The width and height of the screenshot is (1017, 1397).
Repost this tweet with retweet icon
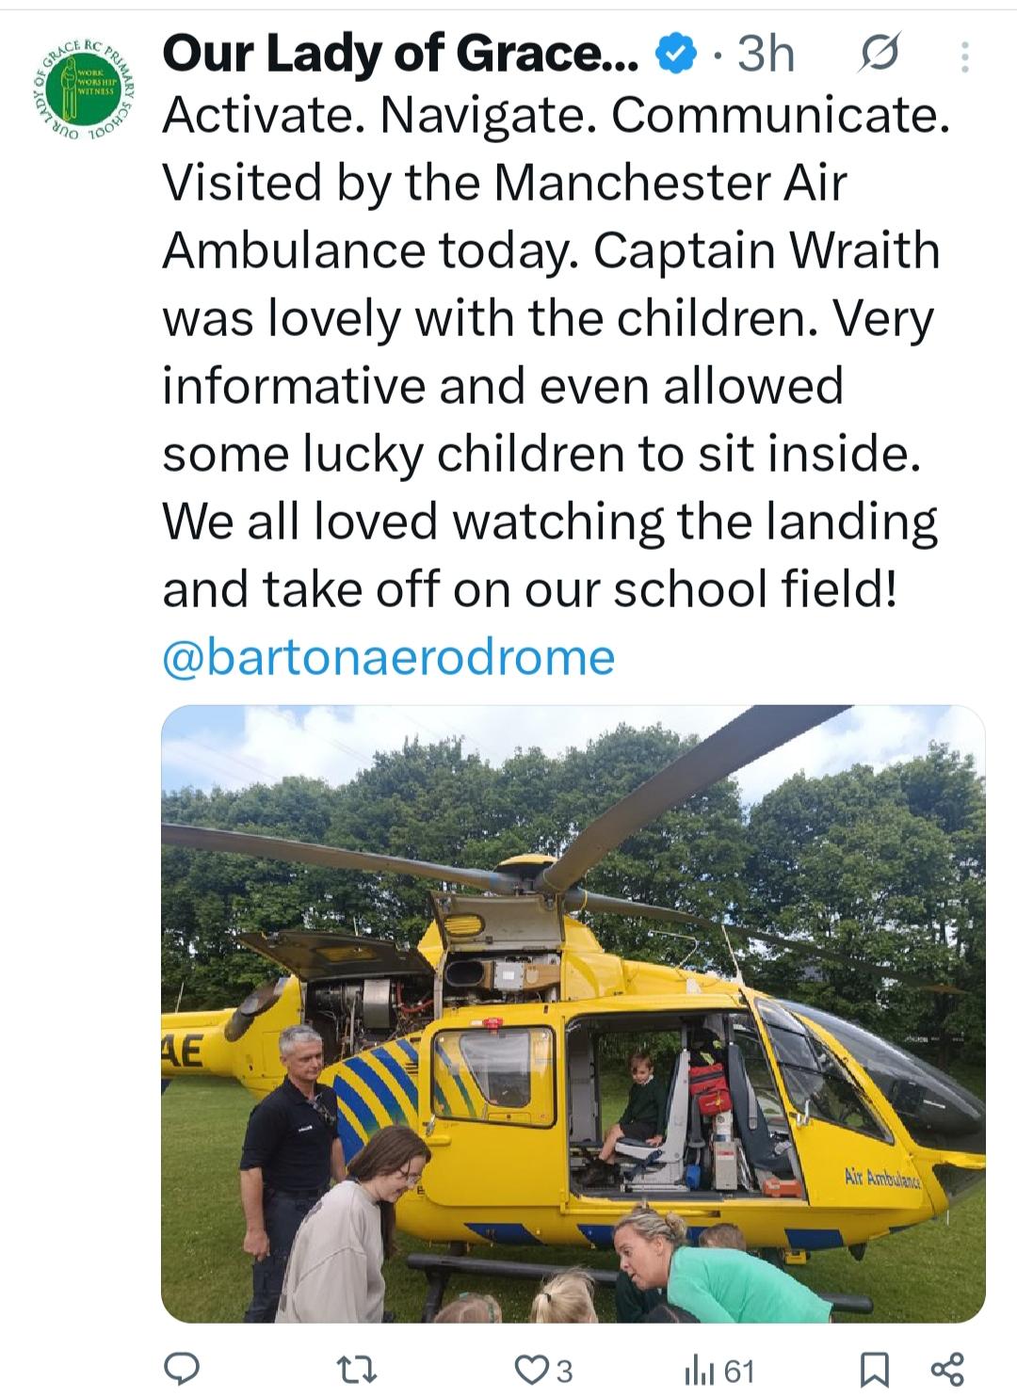pos(359,1369)
